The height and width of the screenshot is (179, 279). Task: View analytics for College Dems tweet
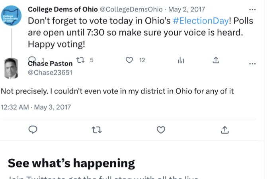click(181, 60)
